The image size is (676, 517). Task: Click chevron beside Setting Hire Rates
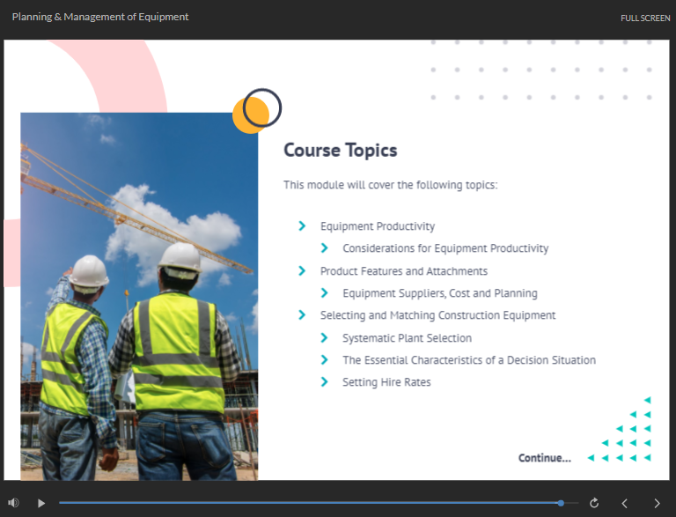[x=324, y=381]
